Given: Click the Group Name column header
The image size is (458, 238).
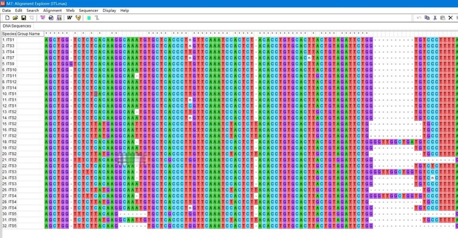Looking at the screenshot, I should [29, 34].
